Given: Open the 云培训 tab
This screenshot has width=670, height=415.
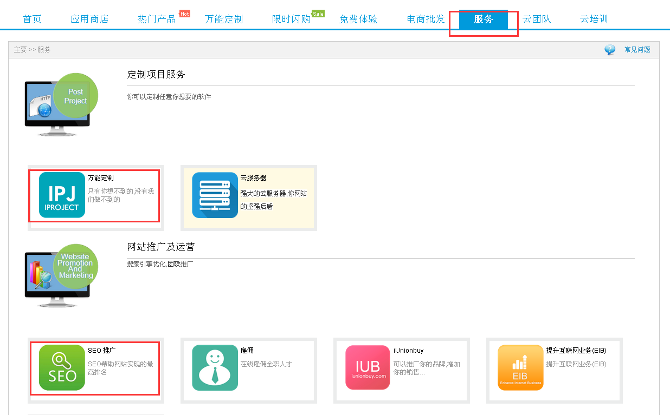Looking at the screenshot, I should (x=594, y=19).
